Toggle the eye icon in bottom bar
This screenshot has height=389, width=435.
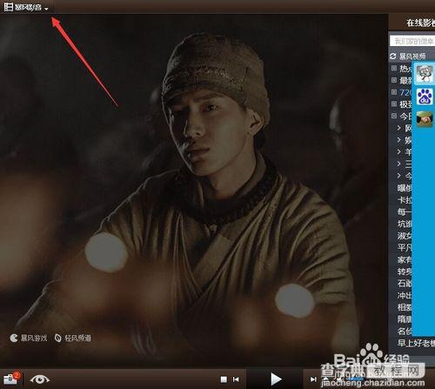click(39, 379)
